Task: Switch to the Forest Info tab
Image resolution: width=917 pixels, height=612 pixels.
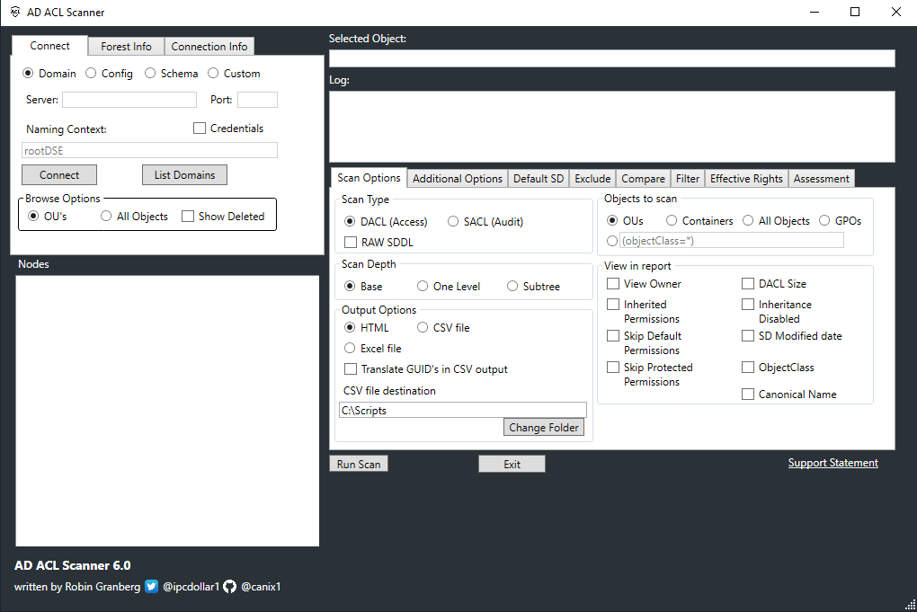Action: [127, 46]
